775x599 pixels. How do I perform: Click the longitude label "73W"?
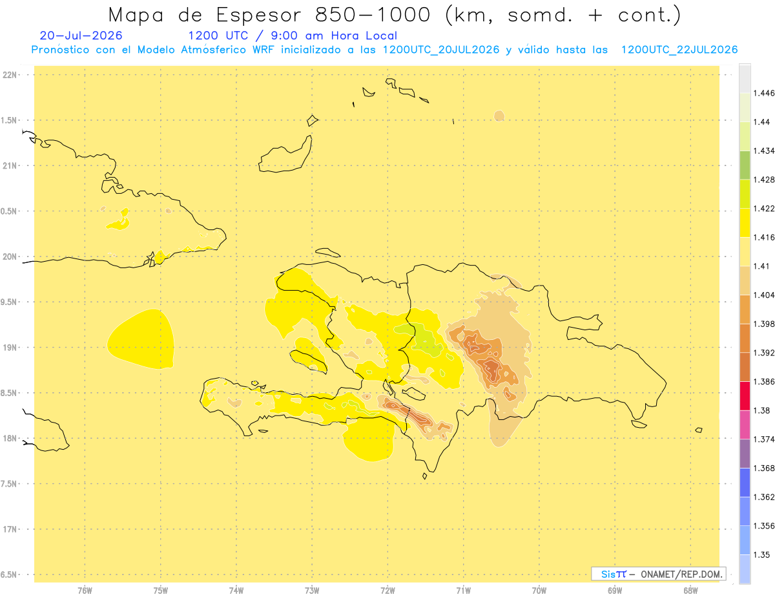point(312,590)
